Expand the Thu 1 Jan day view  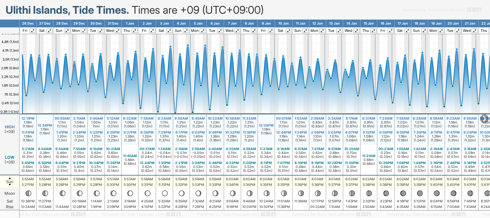(x=135, y=31)
